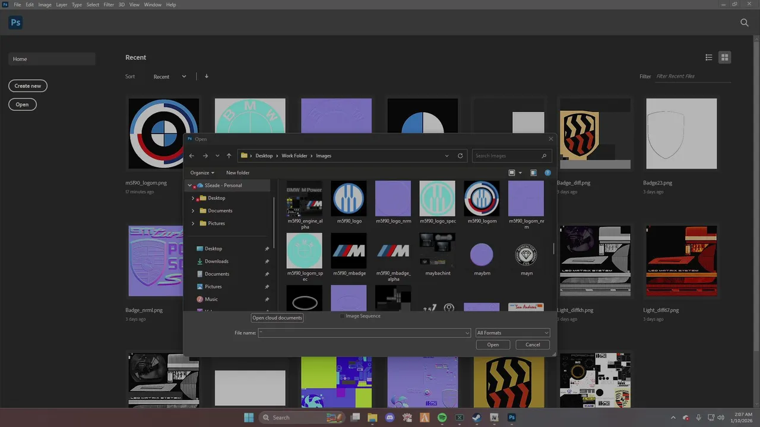Reverse the sort order arrow next to Recent
Viewport: 760px width, 427px height.
point(207,76)
